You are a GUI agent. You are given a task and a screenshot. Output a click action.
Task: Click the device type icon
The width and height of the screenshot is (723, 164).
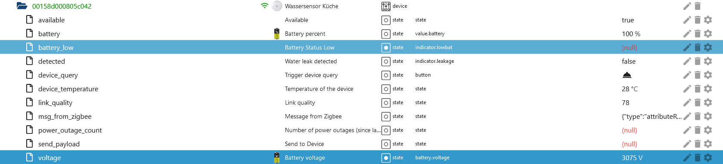tap(386, 6)
